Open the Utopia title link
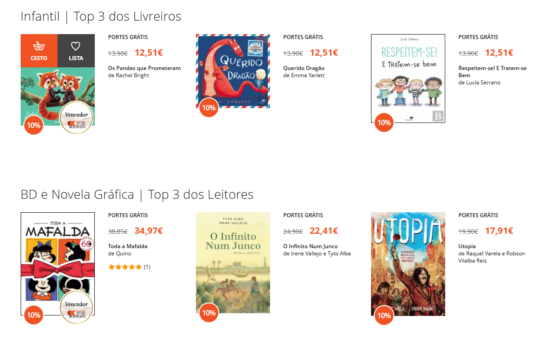544x346 pixels. (467, 246)
